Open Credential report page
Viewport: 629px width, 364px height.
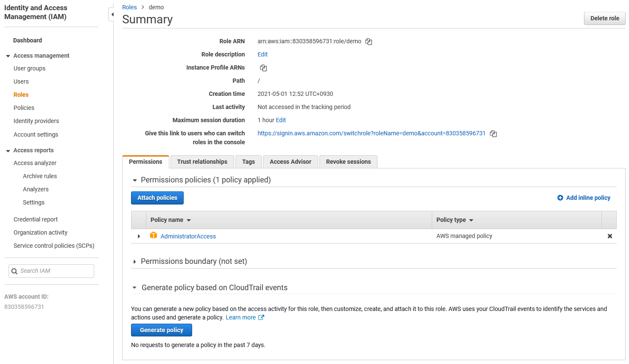(x=36, y=219)
